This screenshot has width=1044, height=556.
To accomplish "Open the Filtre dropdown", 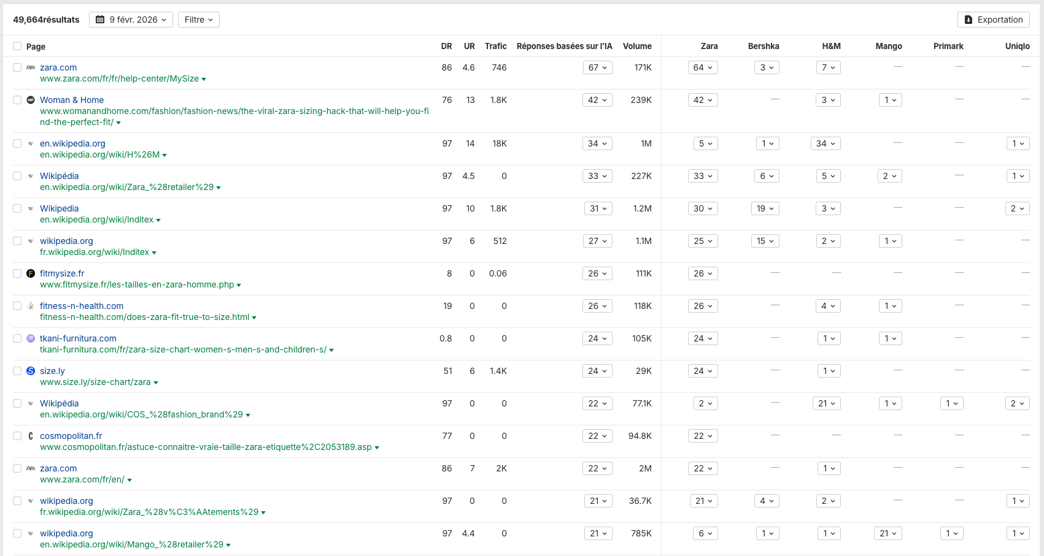I will pos(198,20).
